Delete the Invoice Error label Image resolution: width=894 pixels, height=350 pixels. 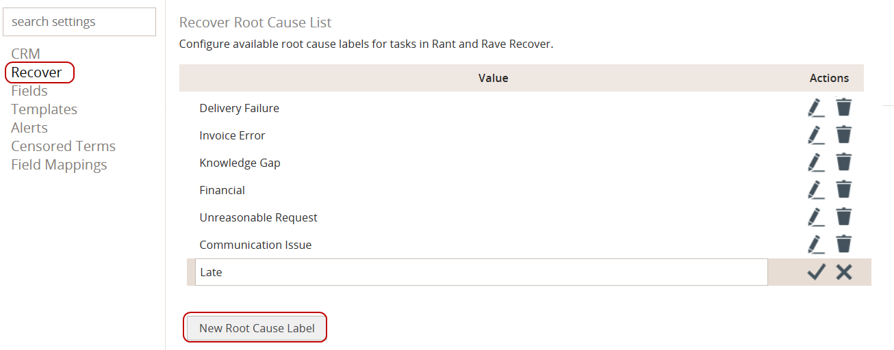pyautogui.click(x=844, y=135)
